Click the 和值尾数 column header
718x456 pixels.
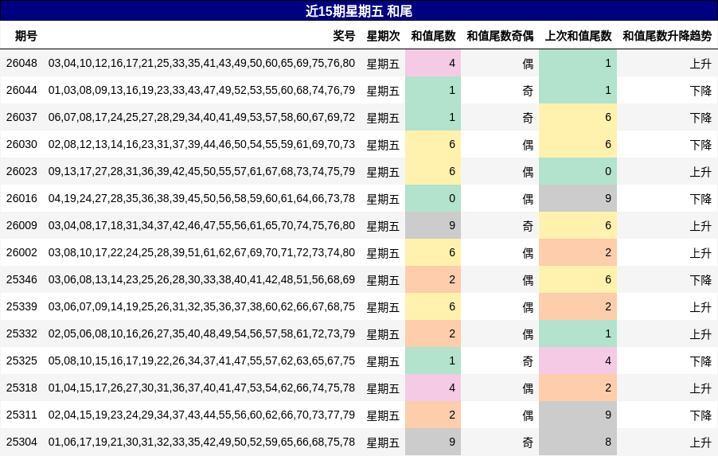tap(433, 36)
